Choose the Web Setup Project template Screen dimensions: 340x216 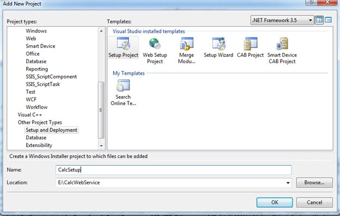point(155,51)
